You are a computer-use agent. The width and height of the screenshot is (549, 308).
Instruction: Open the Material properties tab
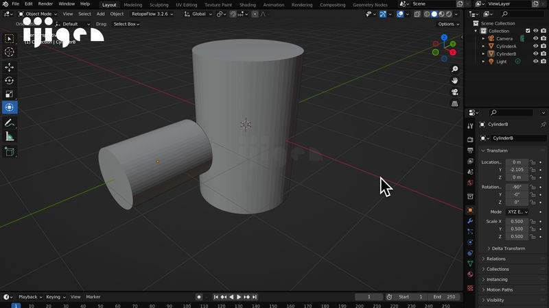pyautogui.click(x=470, y=274)
